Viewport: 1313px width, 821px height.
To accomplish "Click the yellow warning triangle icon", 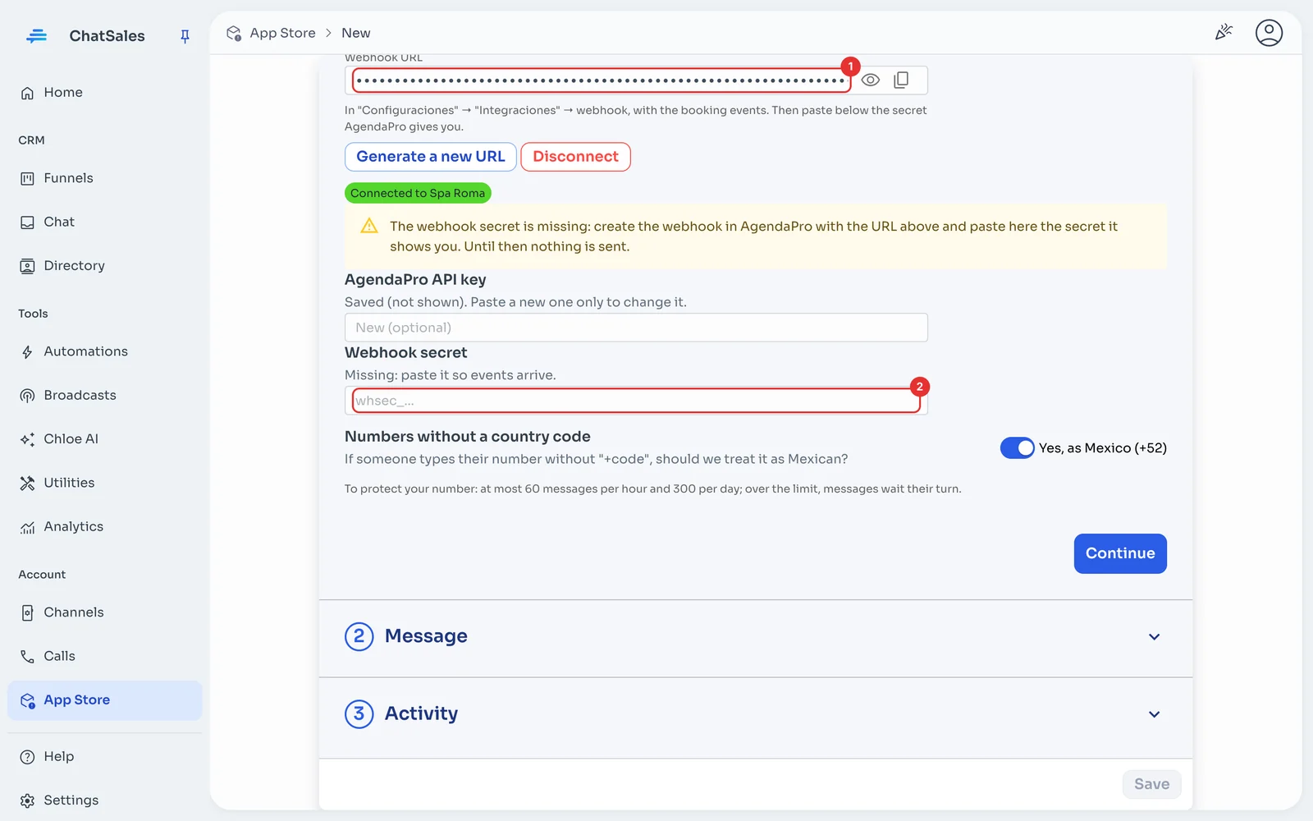I will point(369,226).
